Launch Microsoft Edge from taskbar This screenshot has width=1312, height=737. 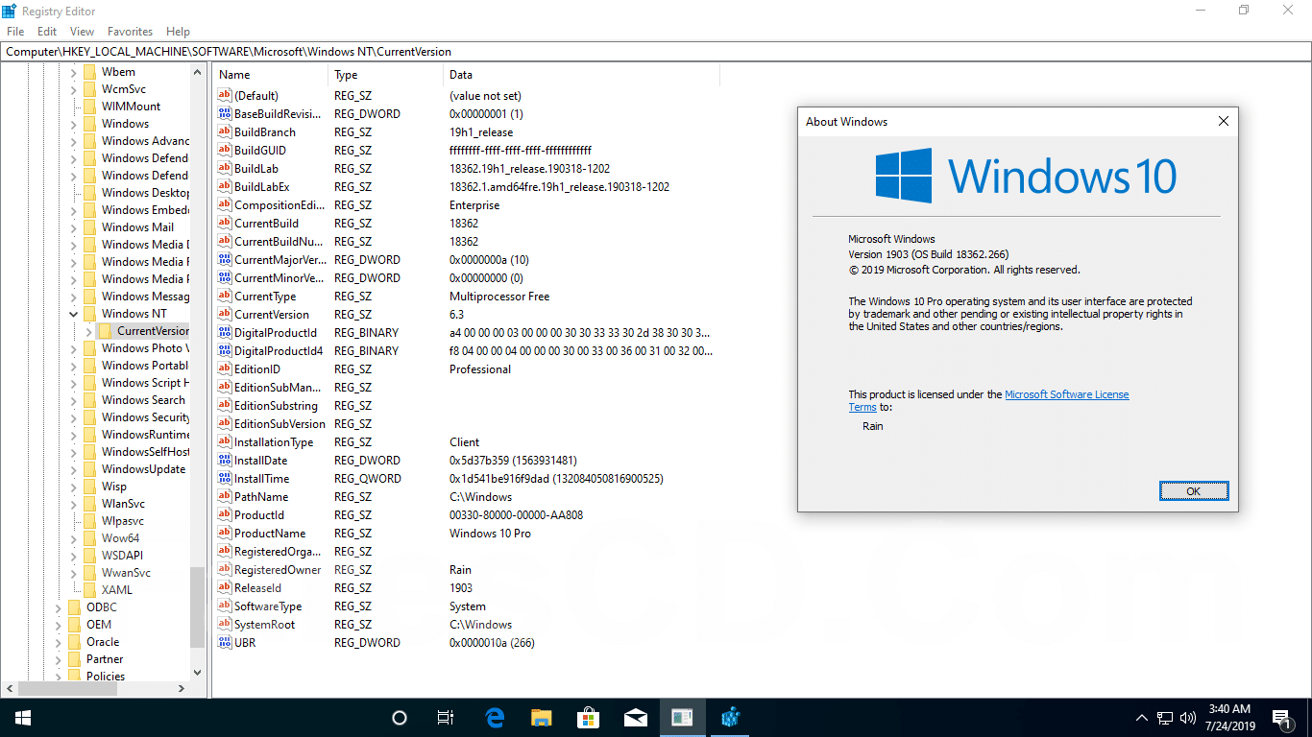(x=495, y=718)
